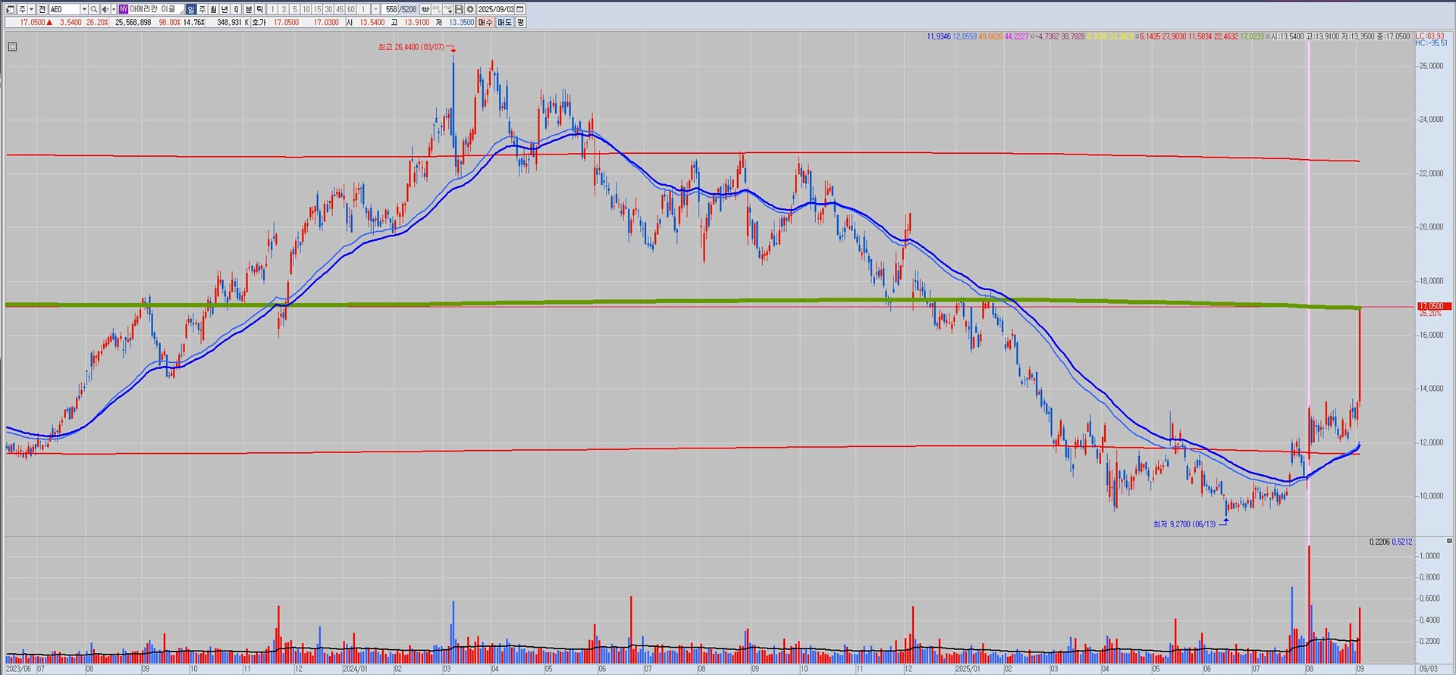Screen dimensions: 1456x675
Task: Click the won currency symbol icon
Action: coord(425,9)
